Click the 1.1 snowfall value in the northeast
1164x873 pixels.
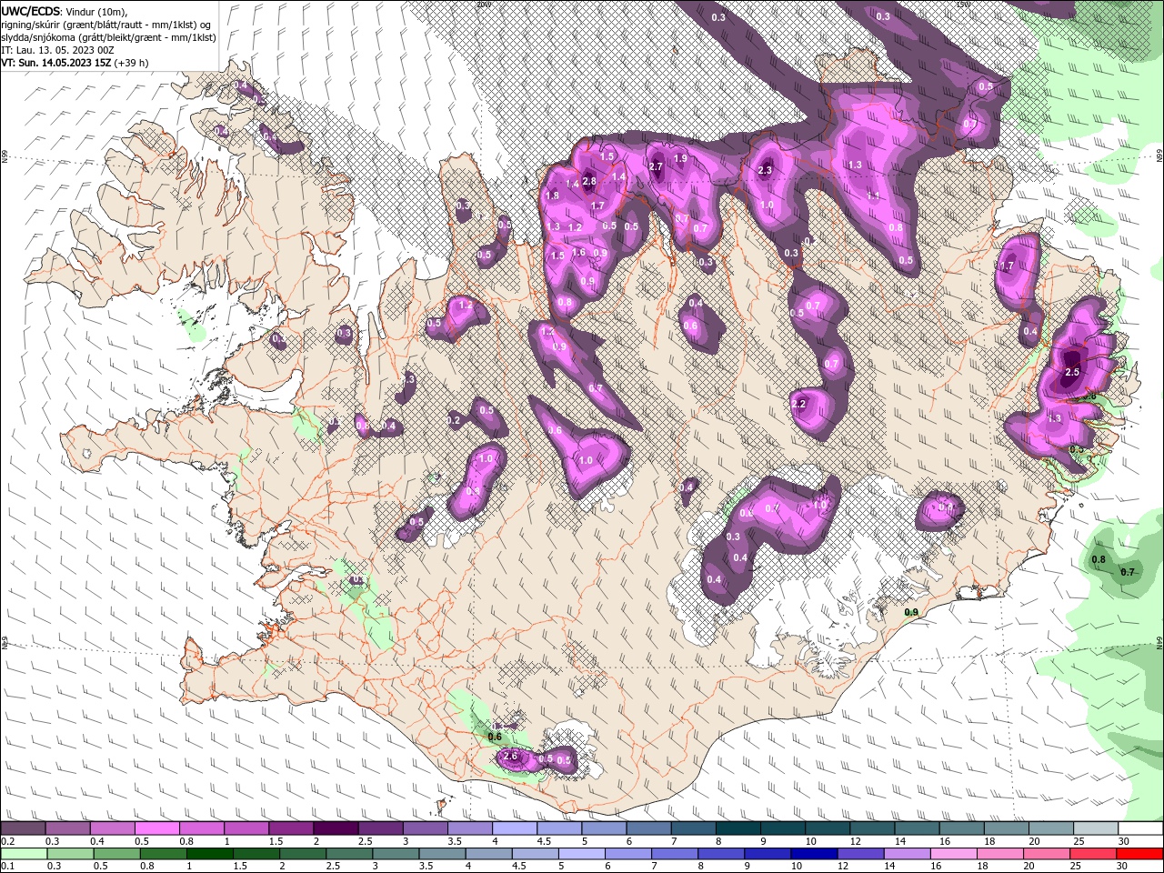(x=873, y=196)
